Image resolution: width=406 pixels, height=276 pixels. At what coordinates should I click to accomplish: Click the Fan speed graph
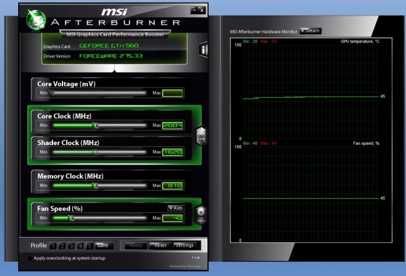click(x=310, y=194)
